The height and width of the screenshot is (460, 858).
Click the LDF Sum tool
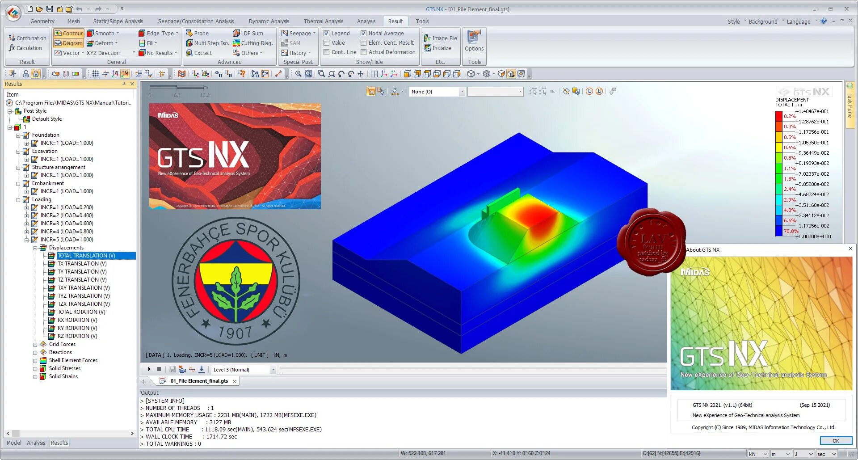click(248, 33)
